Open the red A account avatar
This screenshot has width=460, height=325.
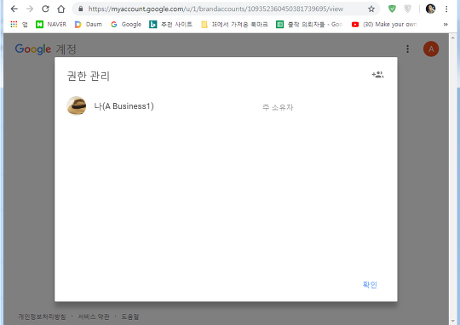tap(431, 49)
